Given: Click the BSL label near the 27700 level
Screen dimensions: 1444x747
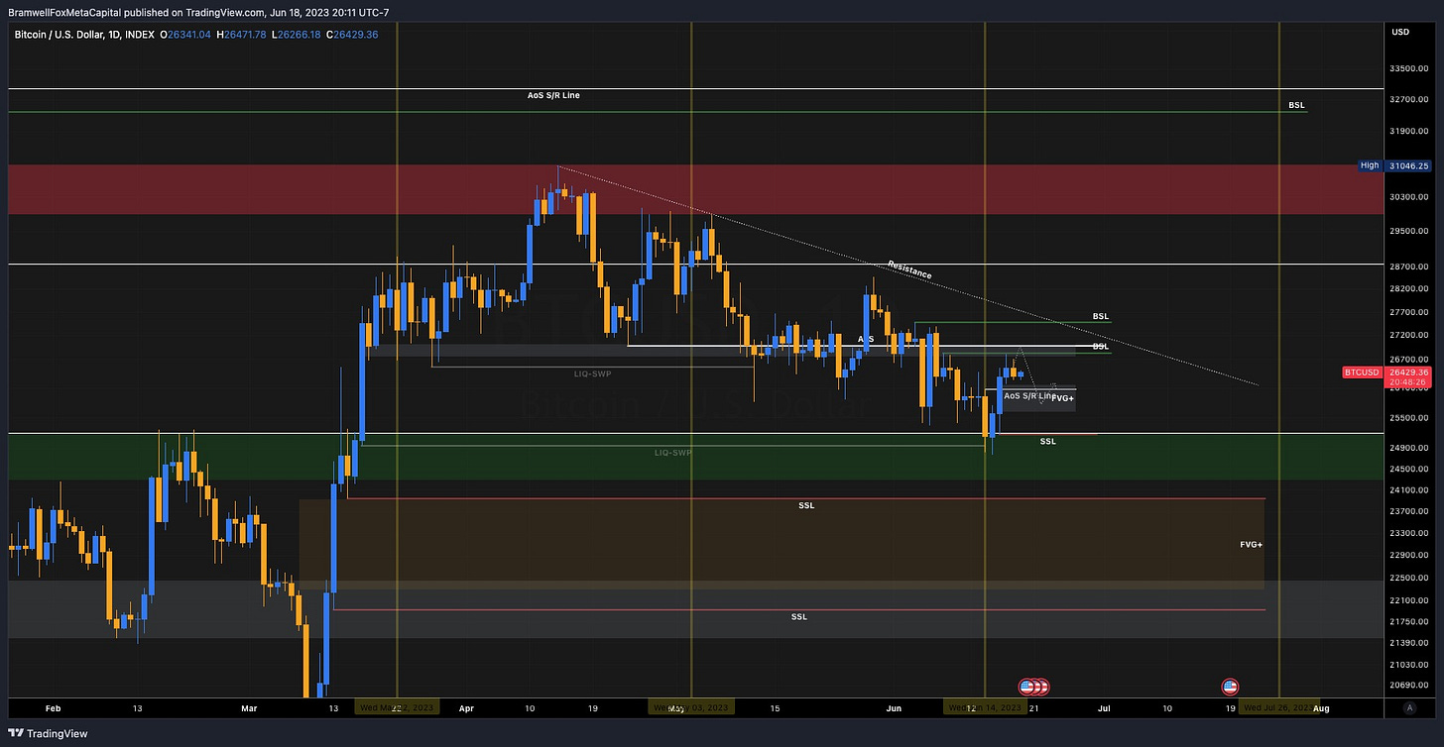Looking at the screenshot, I should pos(1101,316).
